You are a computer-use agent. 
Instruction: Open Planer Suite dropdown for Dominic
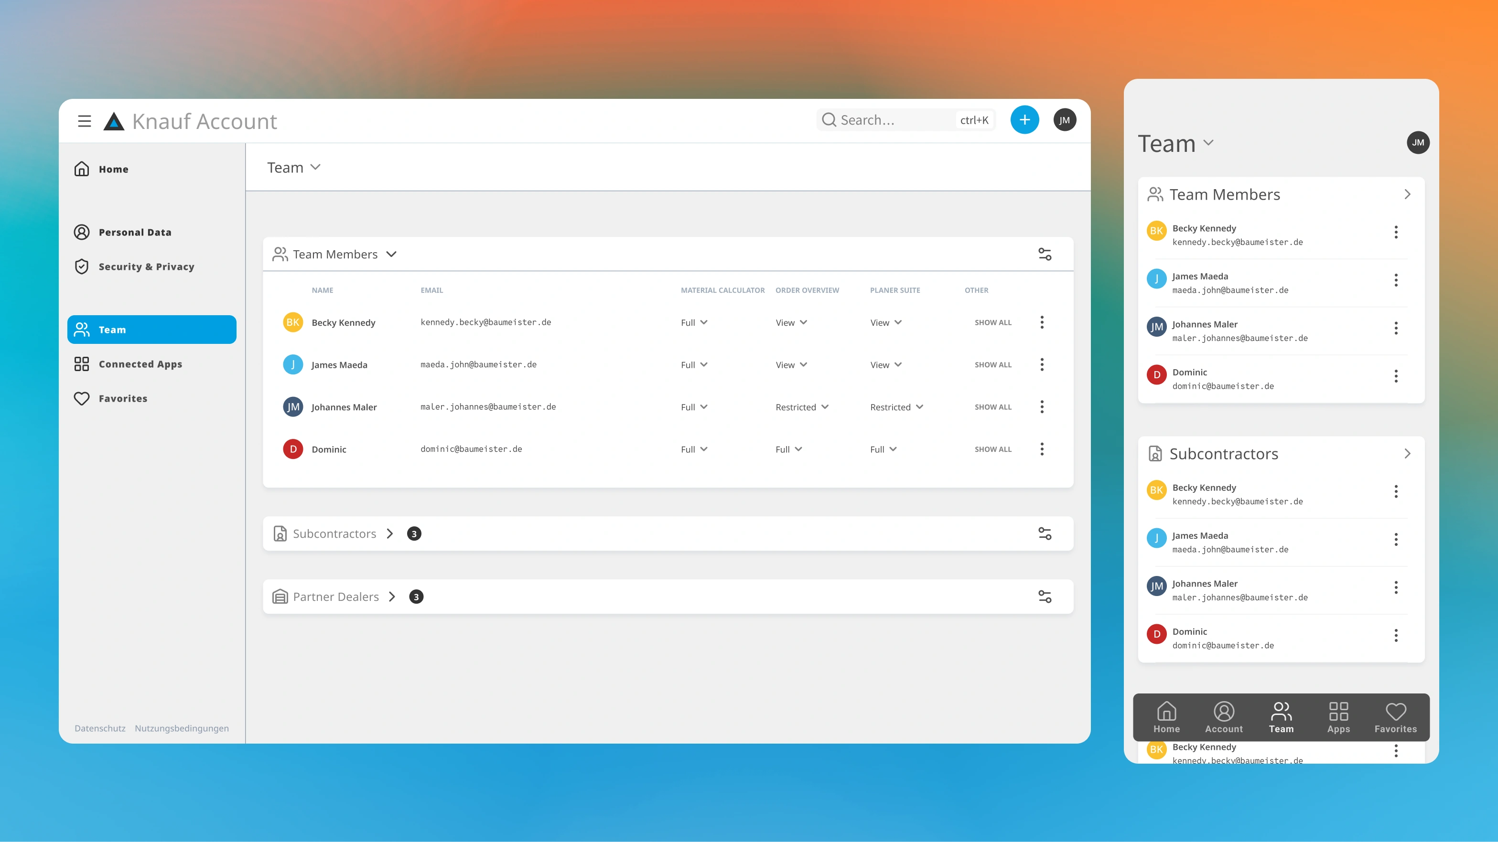click(883, 449)
